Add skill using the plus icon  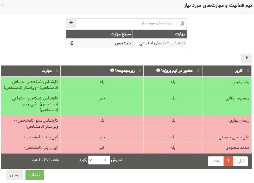pyautogui.click(x=71, y=23)
